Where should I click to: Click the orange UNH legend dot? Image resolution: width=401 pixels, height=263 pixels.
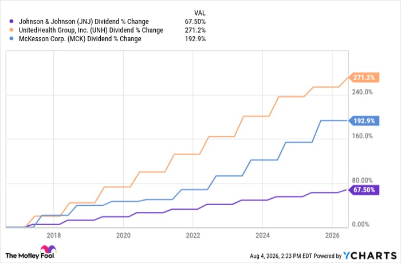(x=11, y=30)
